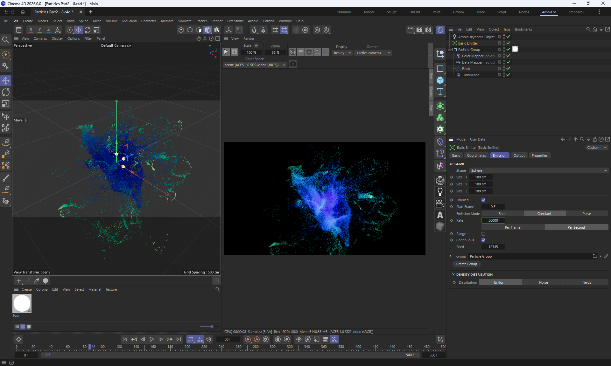Select the Rotate tool in left toolbar
Viewport: 611px width, 366px height.
tap(6, 93)
